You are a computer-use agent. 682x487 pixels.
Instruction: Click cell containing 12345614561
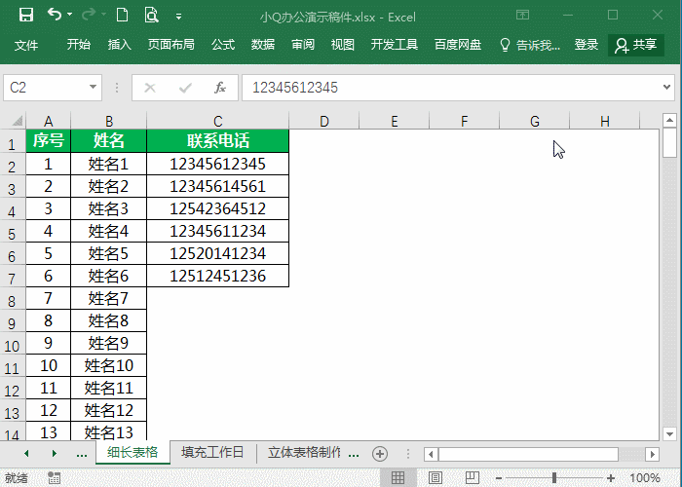click(218, 186)
